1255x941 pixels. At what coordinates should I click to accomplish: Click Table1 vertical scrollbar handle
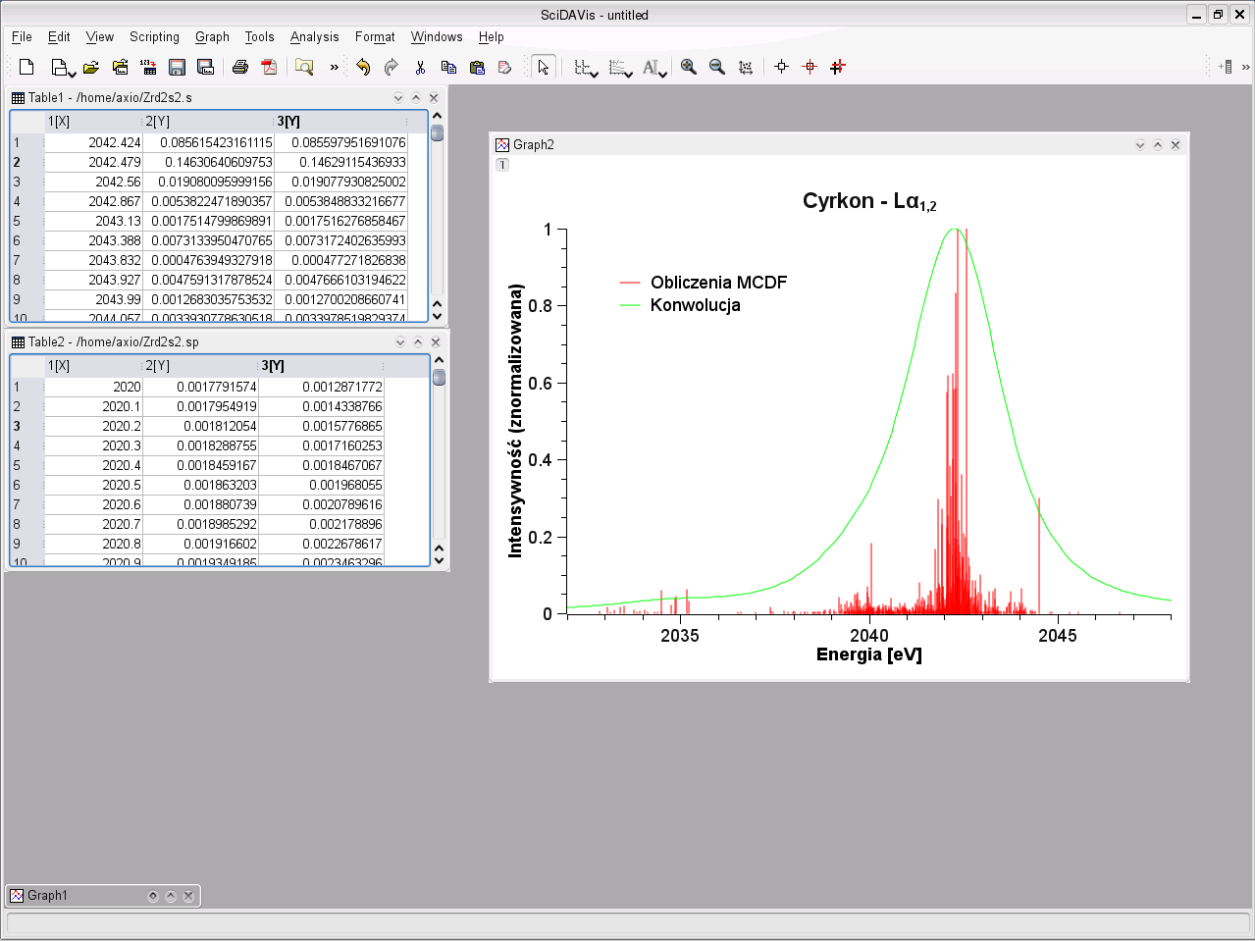pyautogui.click(x=438, y=133)
